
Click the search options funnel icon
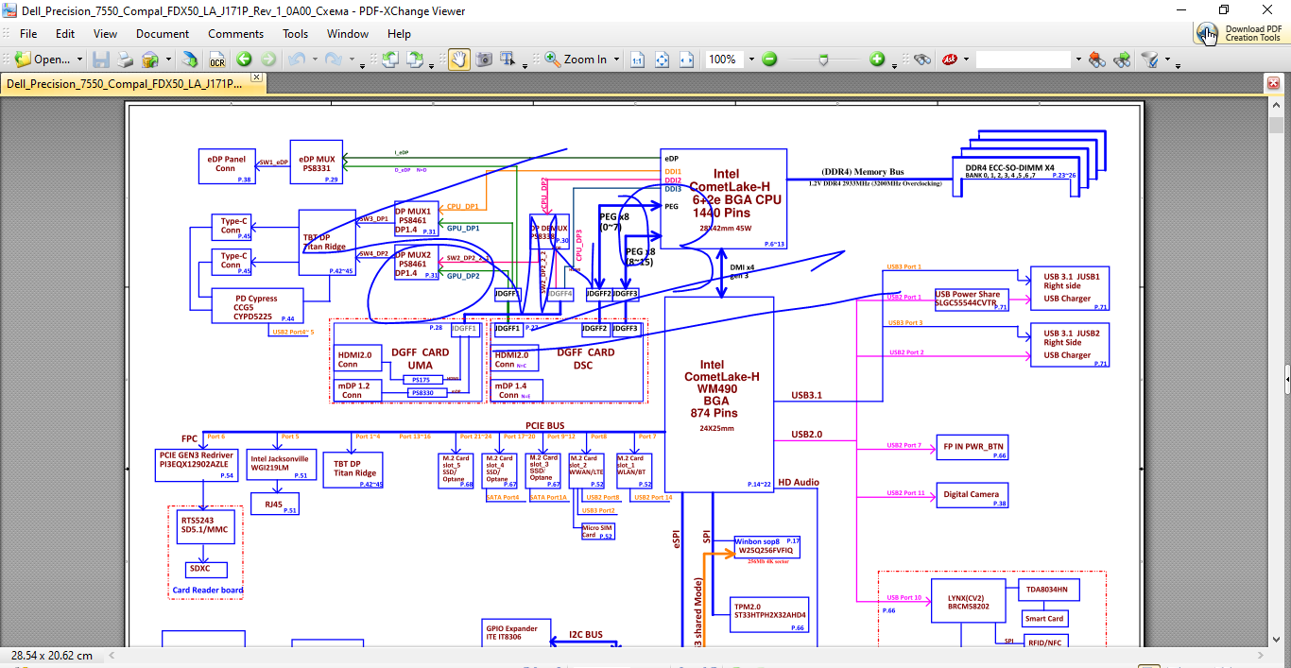coord(1150,59)
